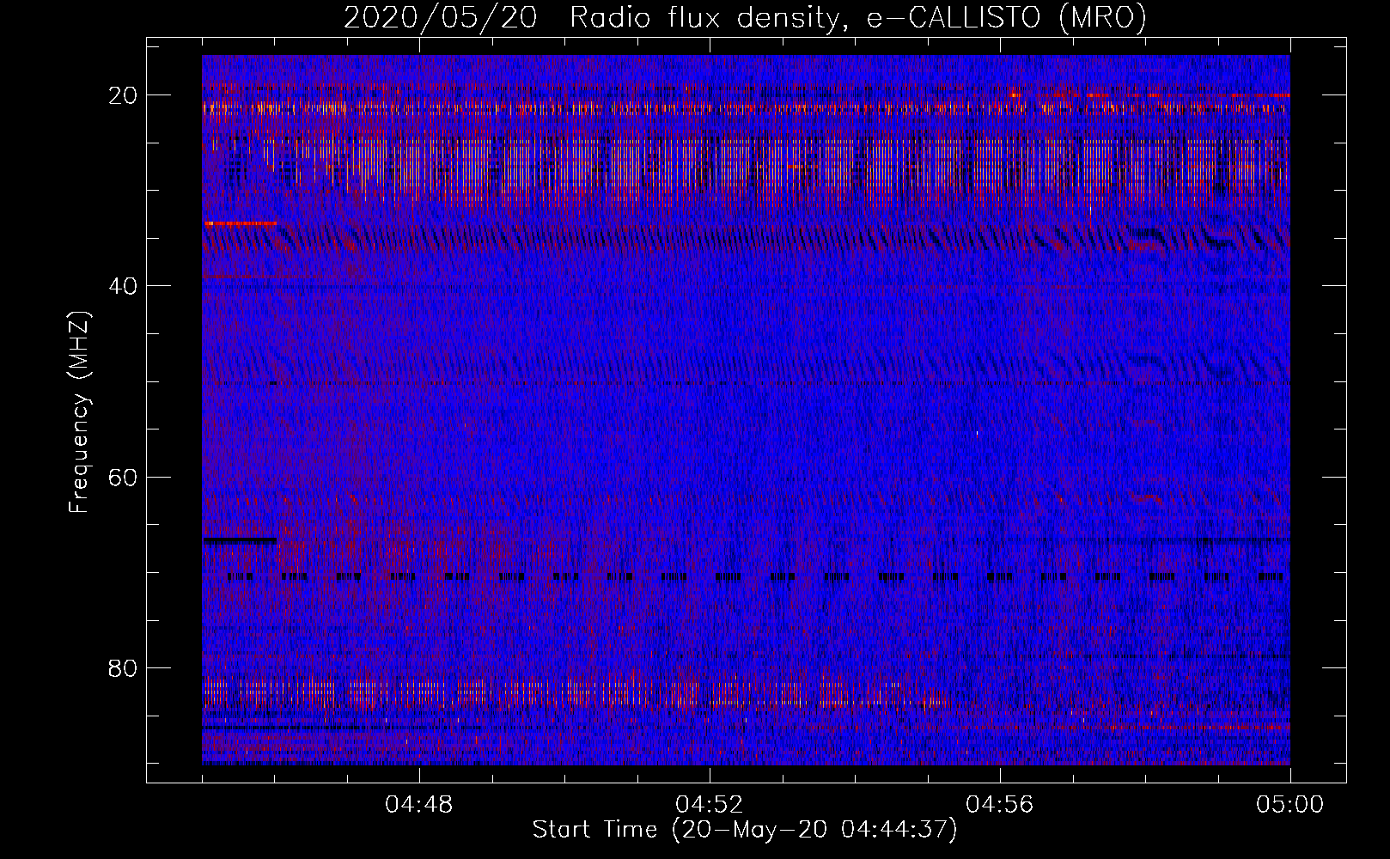Click the short red emission line near 34 MHz

[240, 223]
